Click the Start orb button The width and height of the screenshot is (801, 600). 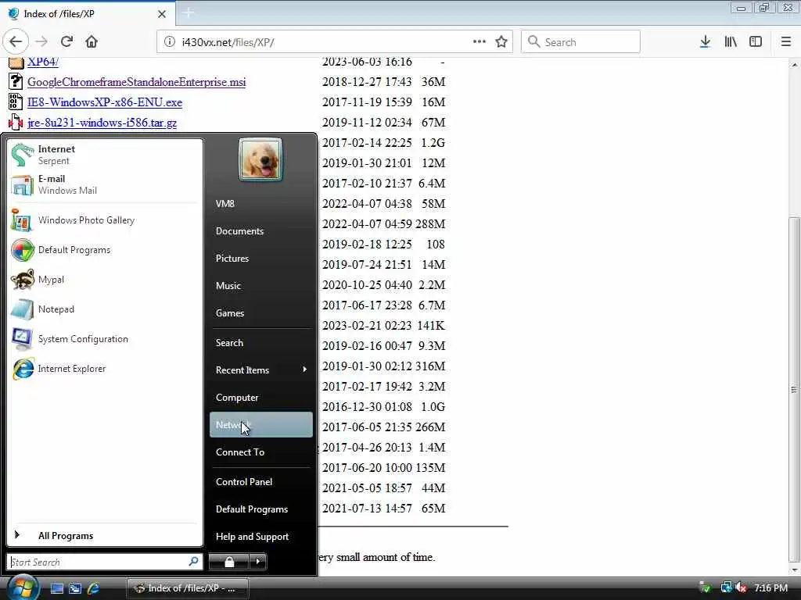point(21,587)
